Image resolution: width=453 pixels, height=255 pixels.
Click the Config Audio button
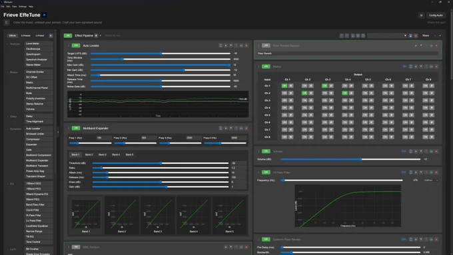coord(436,15)
